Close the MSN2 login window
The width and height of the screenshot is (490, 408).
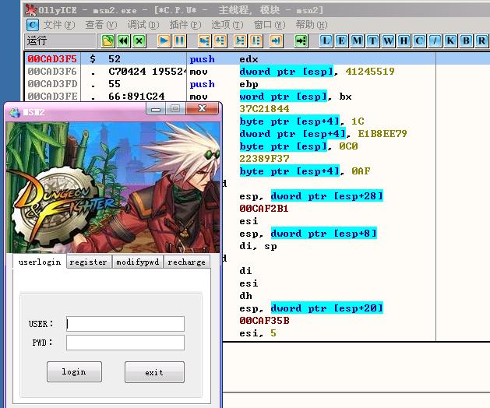tap(202, 109)
